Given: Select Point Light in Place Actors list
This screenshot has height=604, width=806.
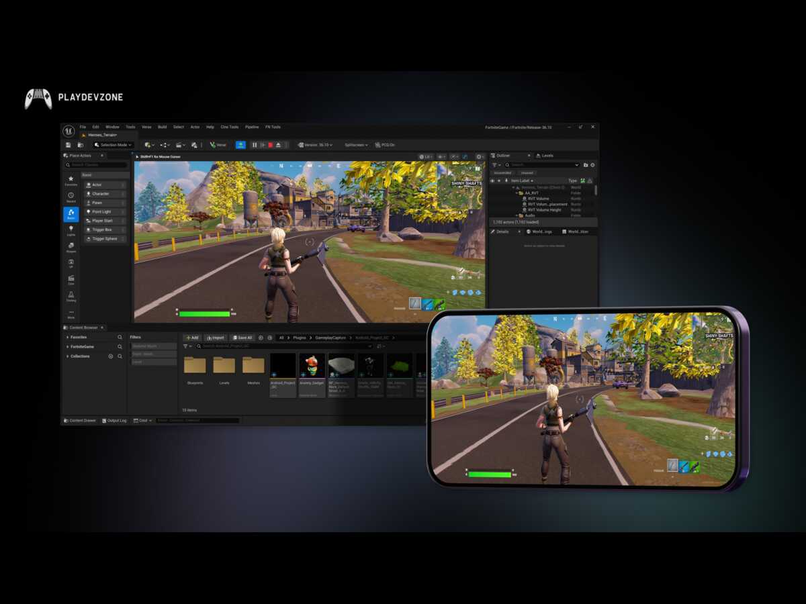Looking at the screenshot, I should pyautogui.click(x=104, y=211).
